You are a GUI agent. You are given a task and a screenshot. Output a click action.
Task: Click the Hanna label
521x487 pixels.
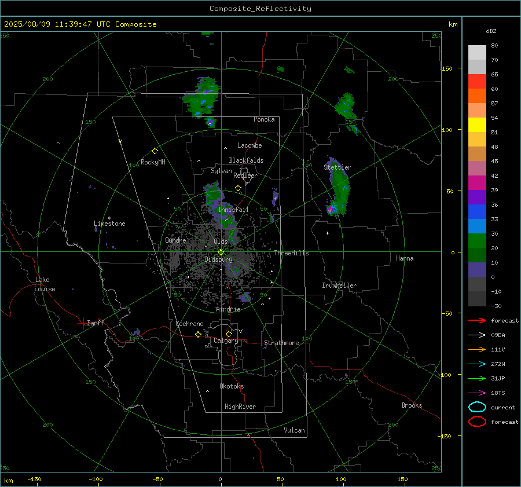pyautogui.click(x=405, y=258)
